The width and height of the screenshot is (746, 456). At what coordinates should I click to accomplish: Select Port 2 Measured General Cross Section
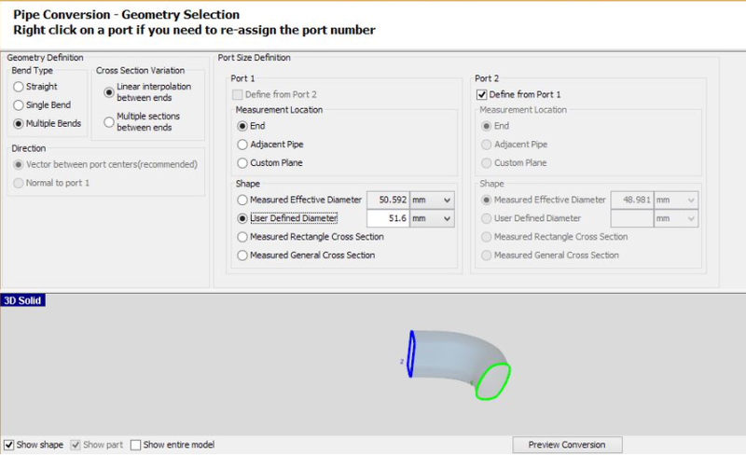[486, 256]
